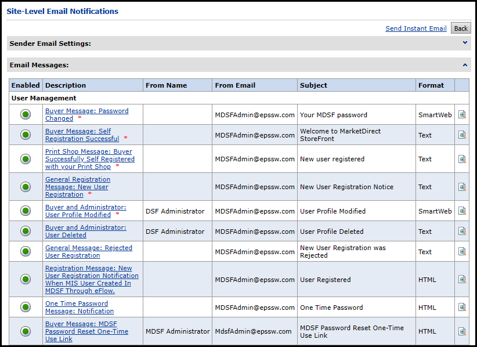Screen dimensions: 477x347
Task: Click the Description column header
Action: (66, 85)
